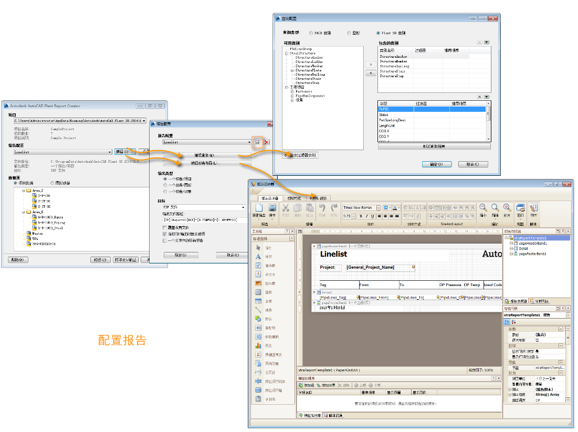Open project path dropdown in Report Creator

click(144, 121)
